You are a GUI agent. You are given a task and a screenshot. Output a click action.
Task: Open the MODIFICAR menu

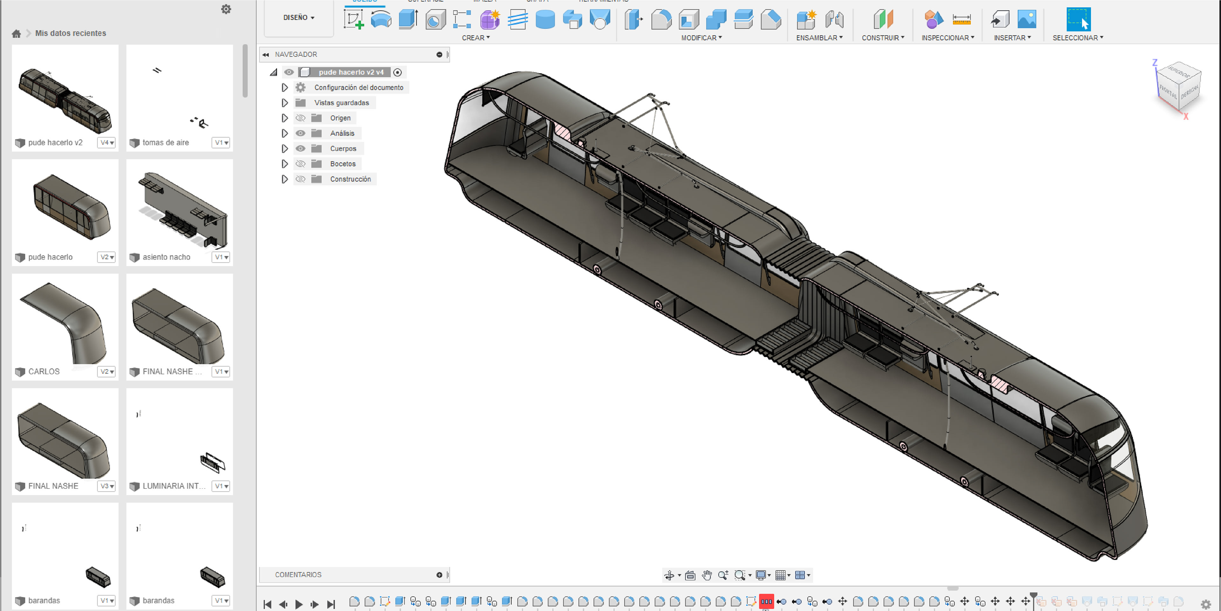701,38
